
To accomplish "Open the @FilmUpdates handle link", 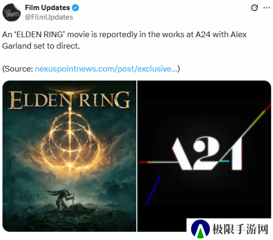I will coord(49,17).
